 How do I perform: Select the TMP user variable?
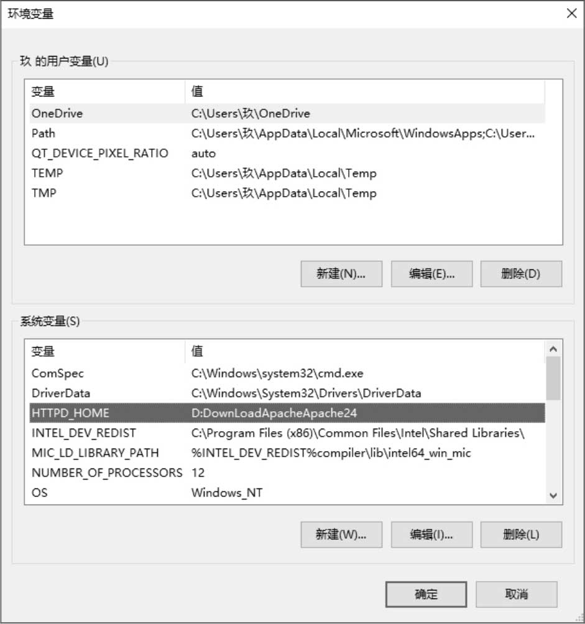point(287,193)
